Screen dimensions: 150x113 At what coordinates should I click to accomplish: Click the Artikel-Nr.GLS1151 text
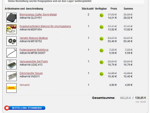[31, 18]
